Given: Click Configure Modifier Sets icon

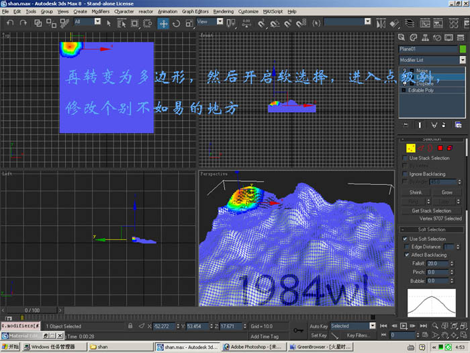Looking at the screenshot, I should (x=458, y=125).
